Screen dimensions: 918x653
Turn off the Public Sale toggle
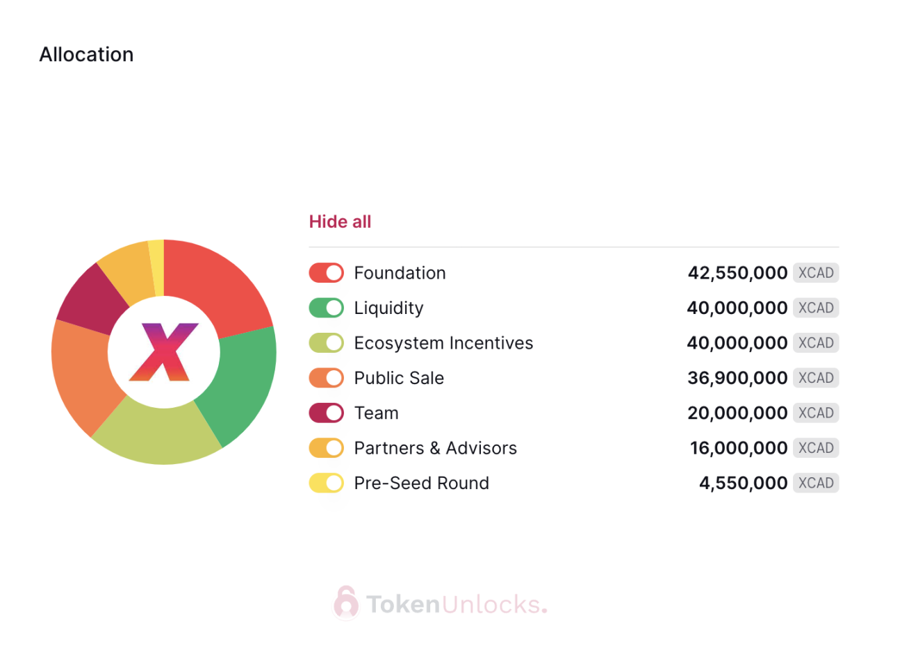coord(327,378)
